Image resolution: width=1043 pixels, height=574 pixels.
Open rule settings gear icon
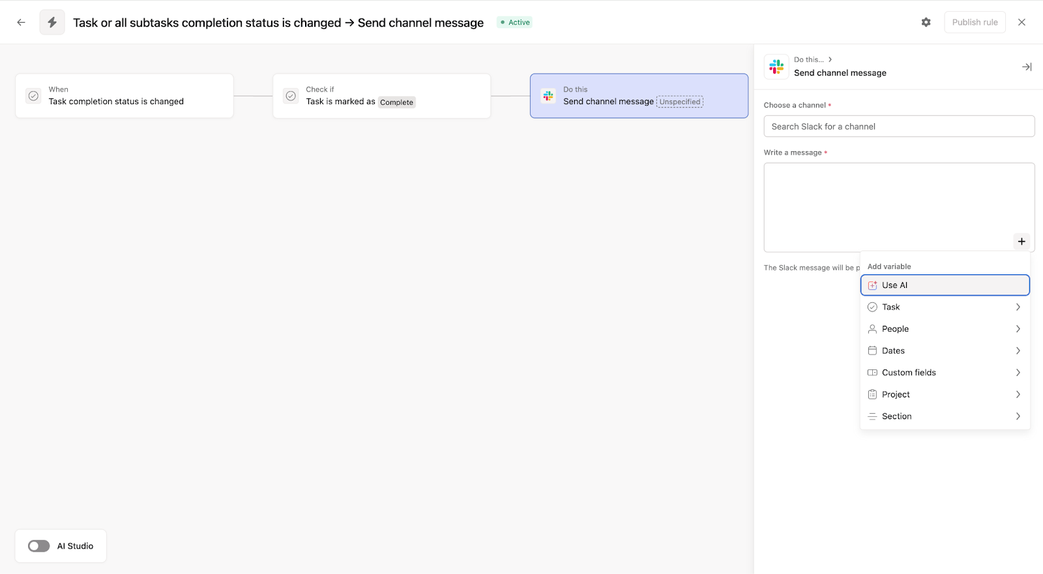(926, 22)
